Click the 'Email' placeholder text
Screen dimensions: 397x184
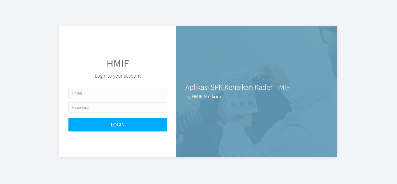(x=77, y=93)
